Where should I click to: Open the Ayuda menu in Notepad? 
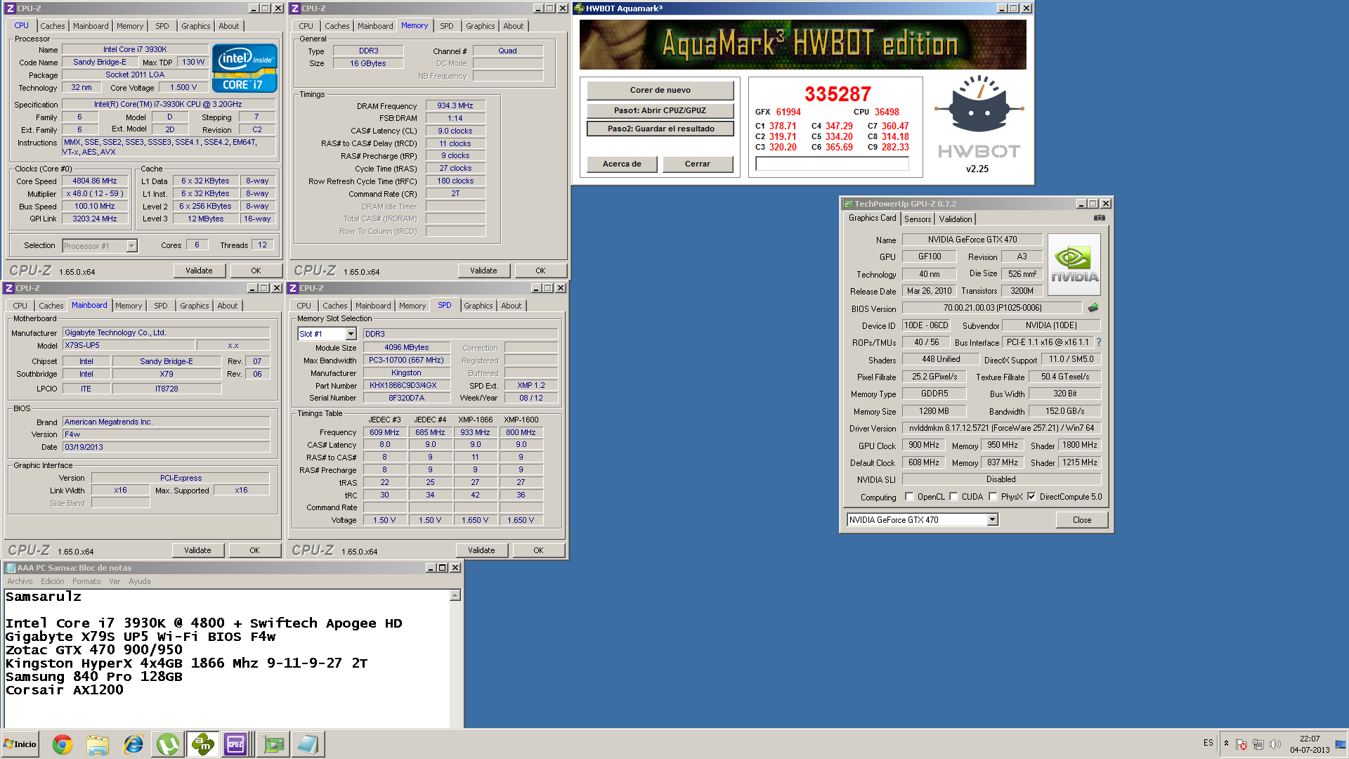point(140,581)
